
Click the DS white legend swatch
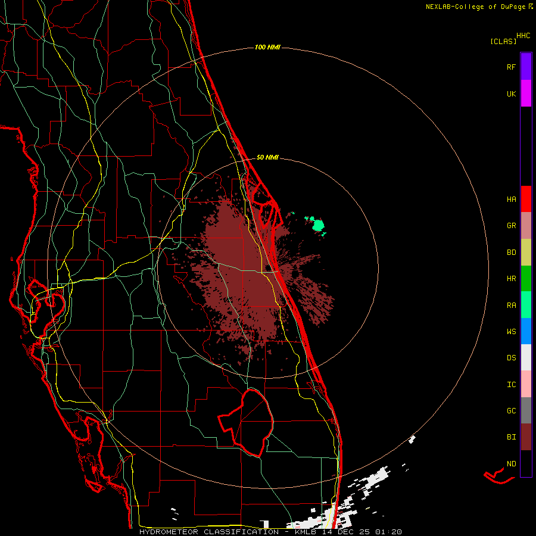point(526,357)
